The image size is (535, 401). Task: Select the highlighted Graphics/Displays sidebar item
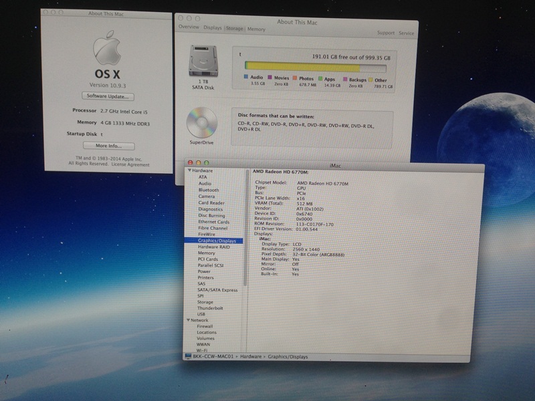pyautogui.click(x=213, y=241)
